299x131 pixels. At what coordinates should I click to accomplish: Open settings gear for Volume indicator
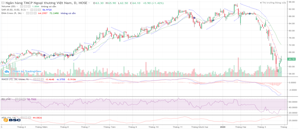[x=25, y=6]
